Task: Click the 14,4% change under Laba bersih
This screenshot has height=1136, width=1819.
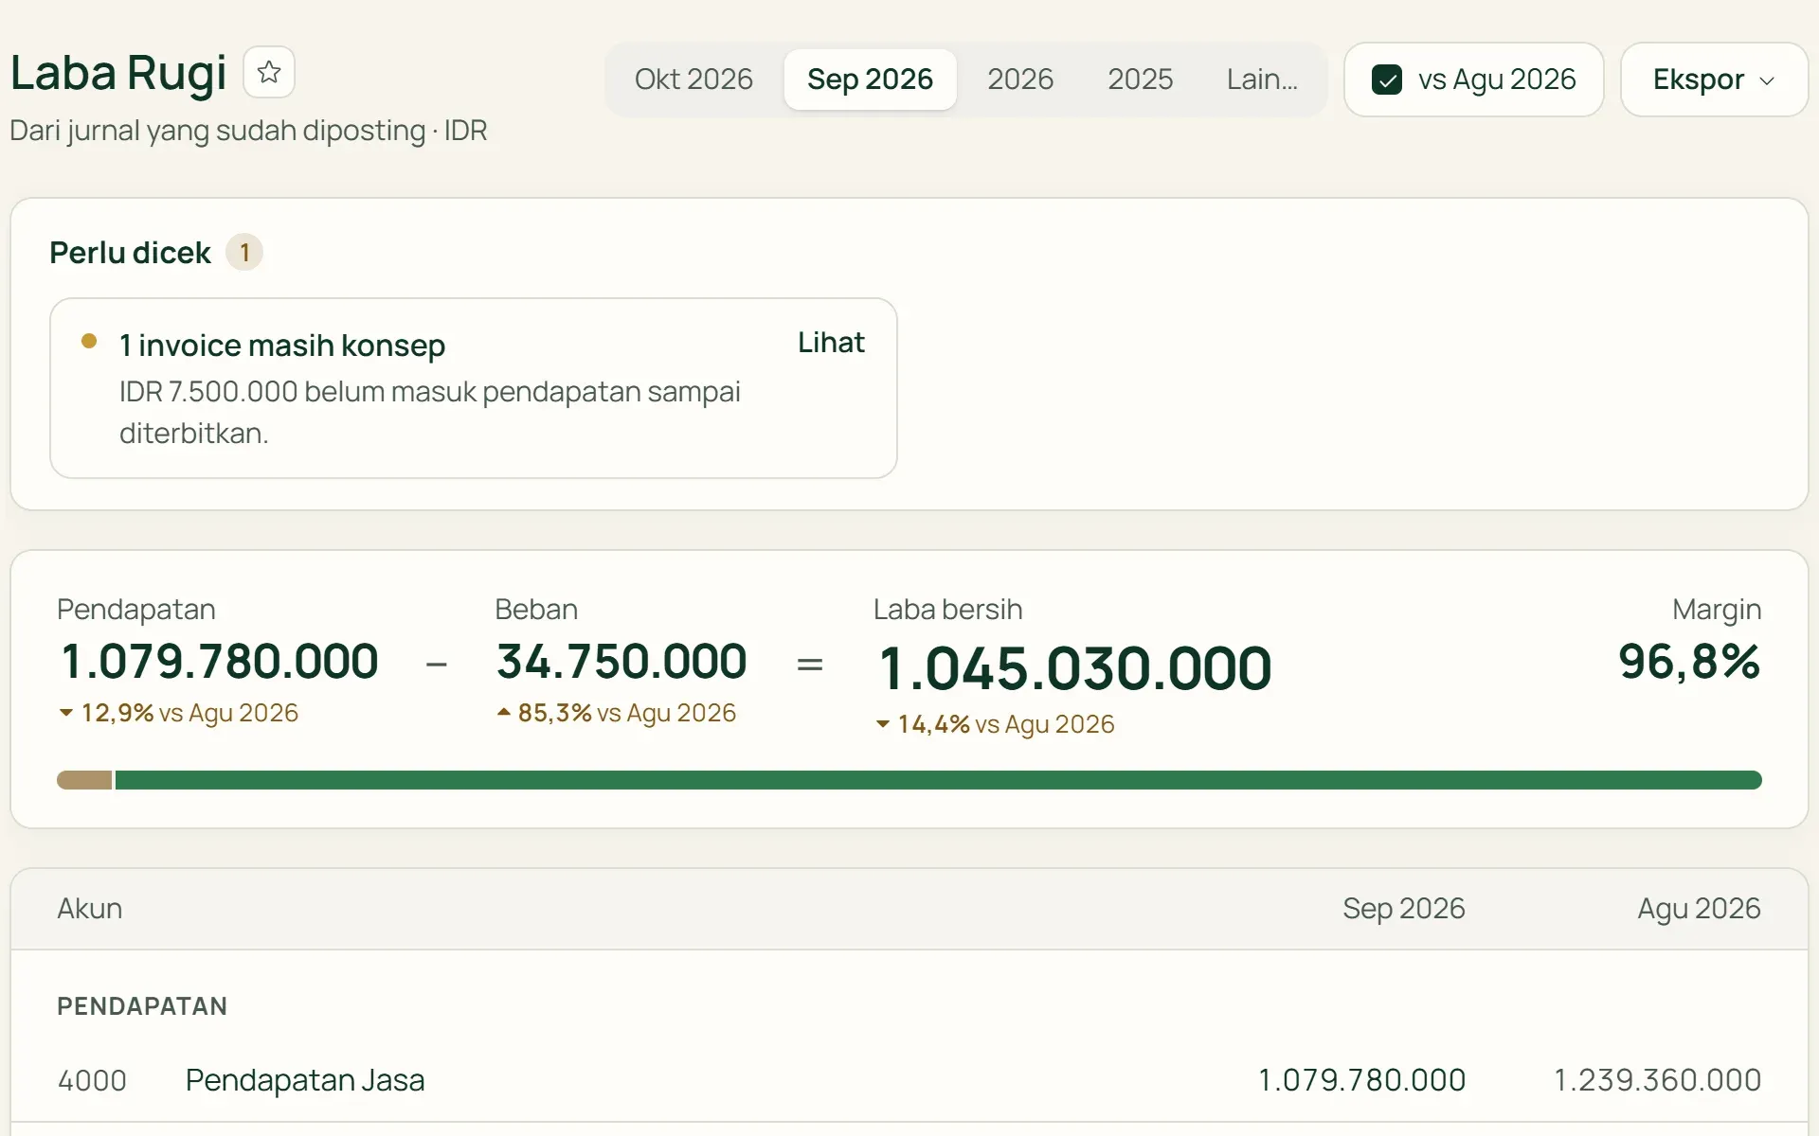Action: coord(995,724)
